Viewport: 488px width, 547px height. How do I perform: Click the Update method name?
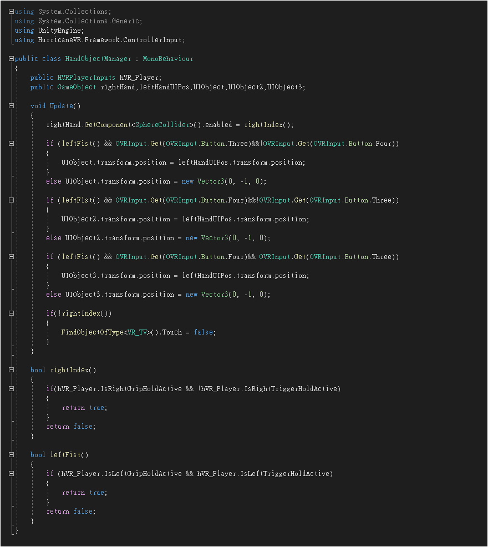click(x=62, y=106)
